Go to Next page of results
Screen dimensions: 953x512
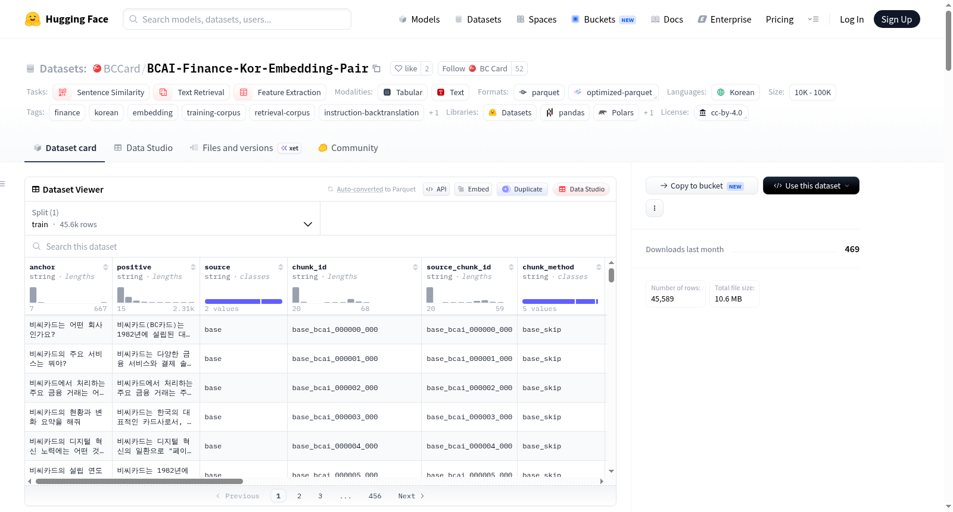pyautogui.click(x=411, y=496)
